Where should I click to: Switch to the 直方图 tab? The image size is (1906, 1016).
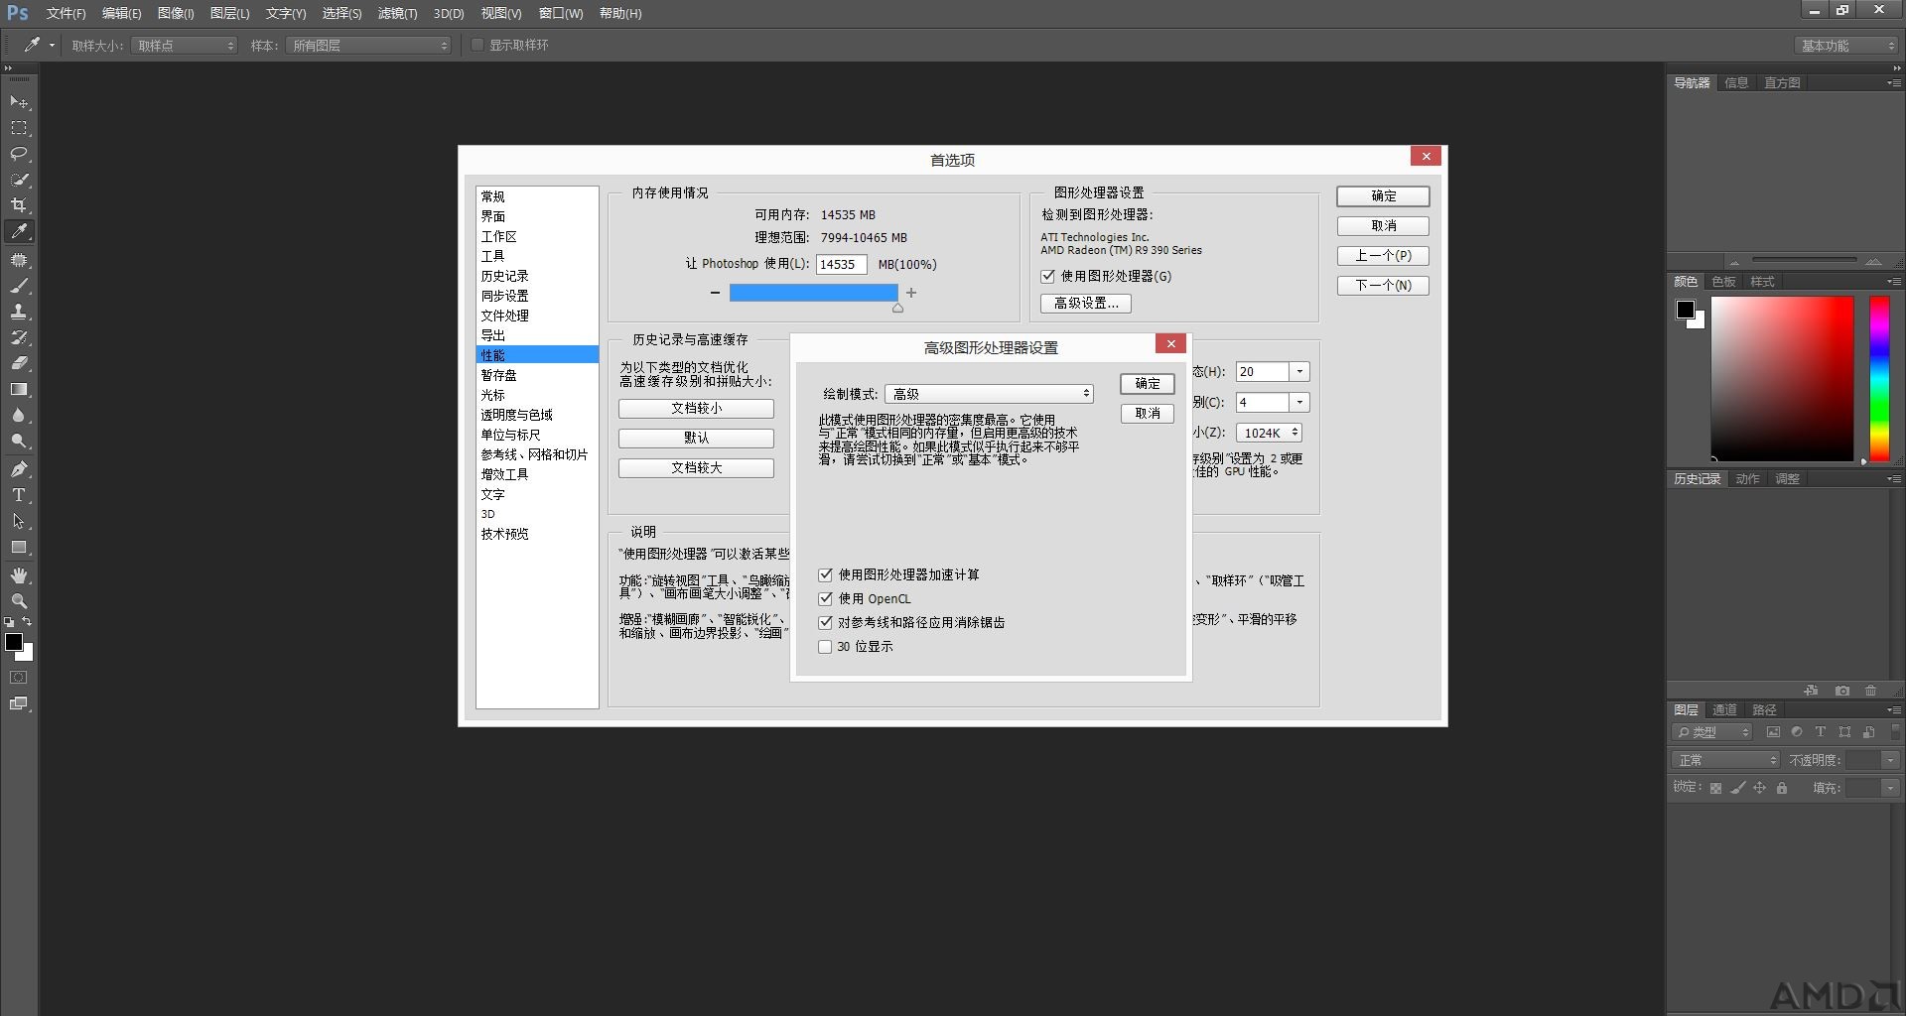(x=1782, y=83)
